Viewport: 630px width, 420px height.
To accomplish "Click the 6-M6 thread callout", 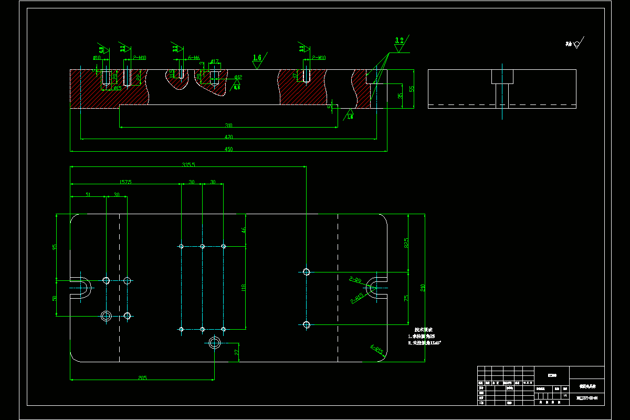I will [194, 58].
